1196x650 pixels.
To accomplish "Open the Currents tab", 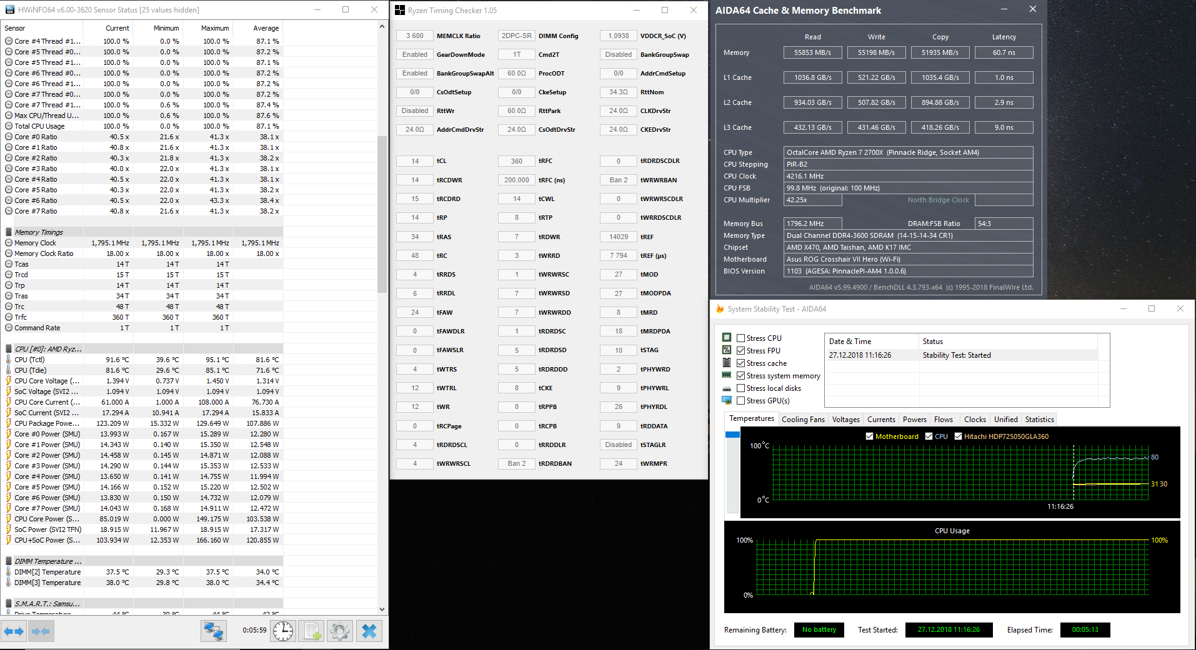I will click(x=881, y=420).
